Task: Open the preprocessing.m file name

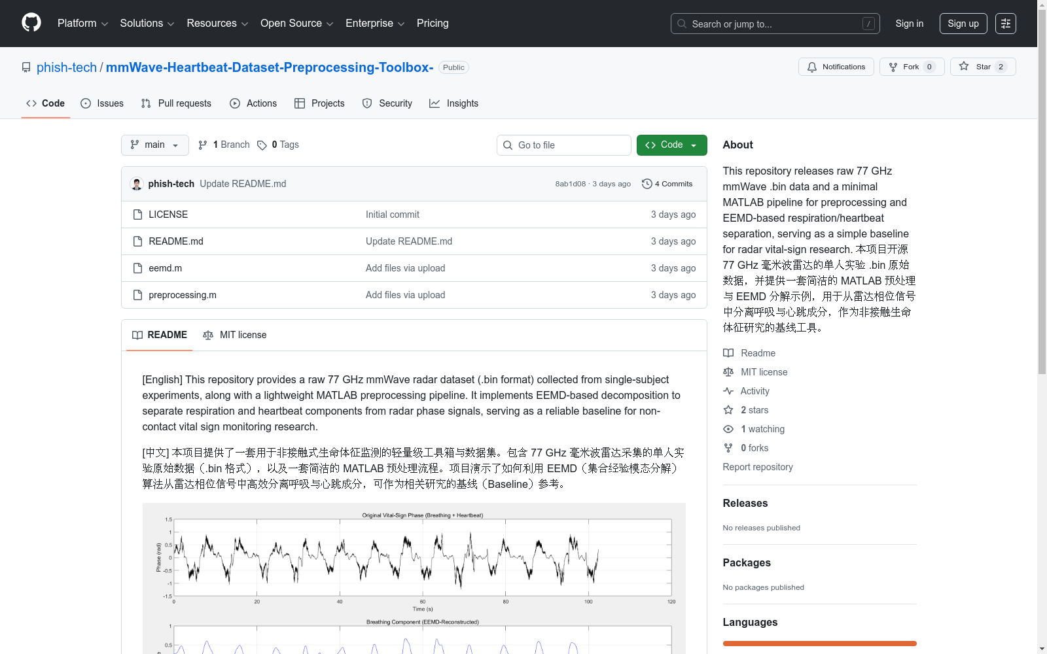Action: (183, 295)
